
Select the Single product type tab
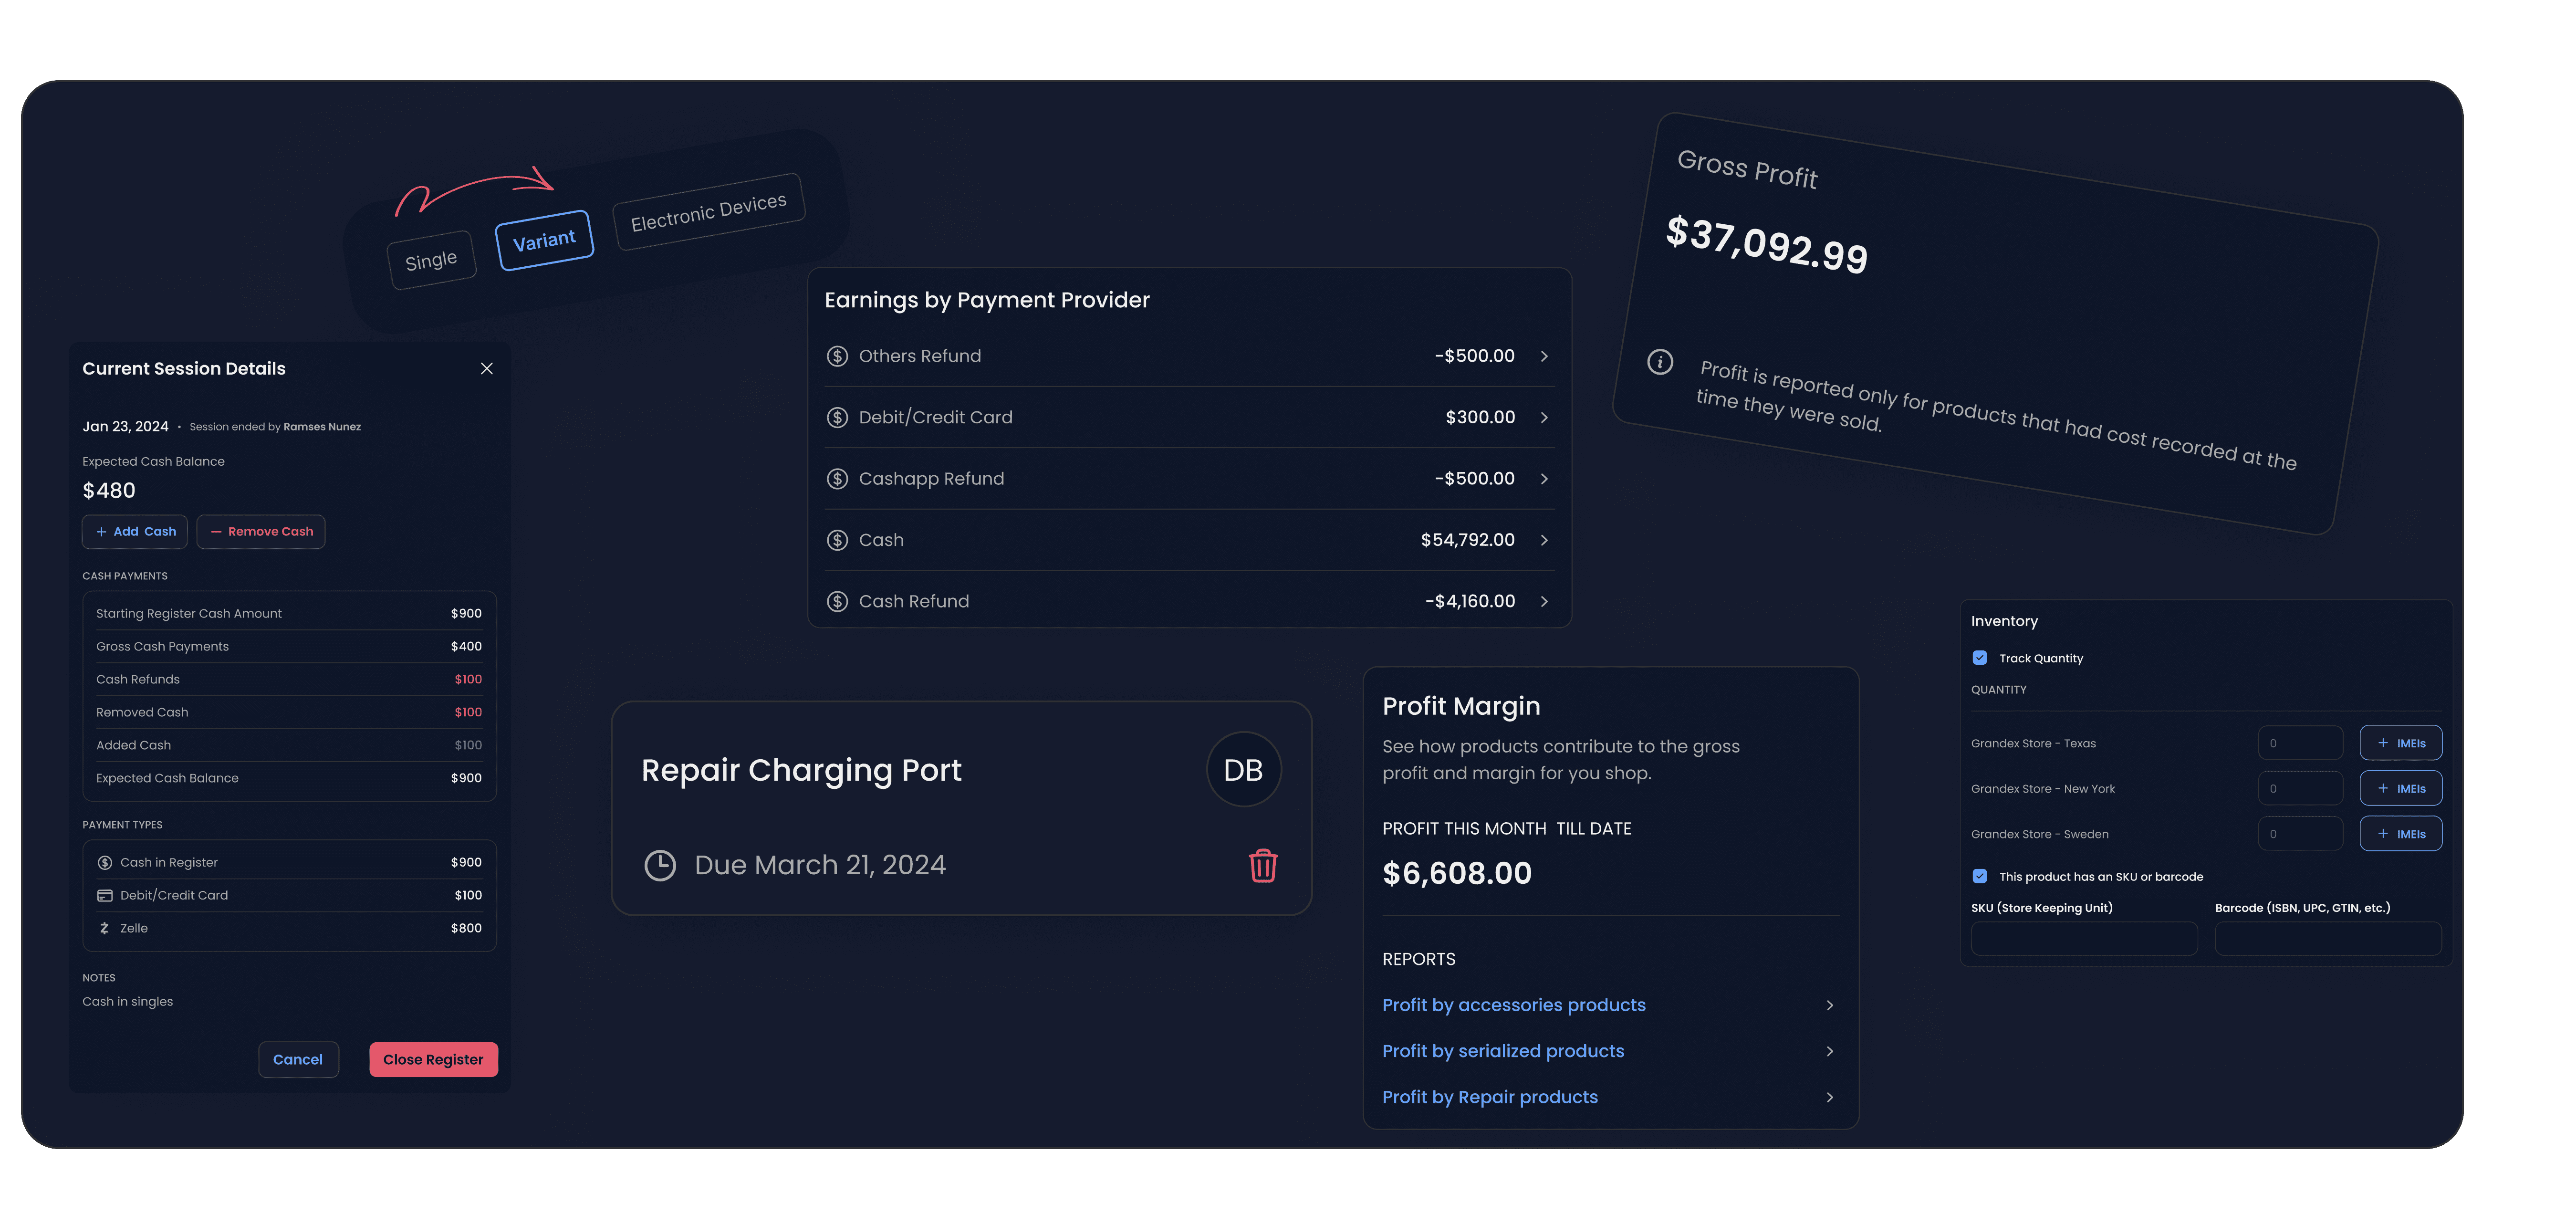click(x=431, y=261)
